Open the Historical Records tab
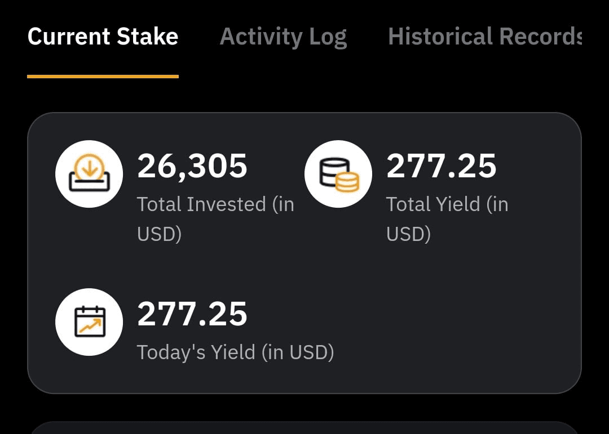 [x=485, y=37]
